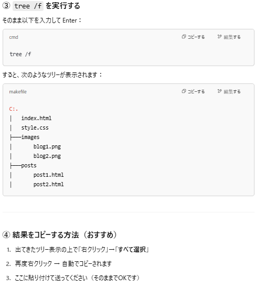255x288 pixels.
Task: Click the red C:. root line
Action: click(14, 109)
